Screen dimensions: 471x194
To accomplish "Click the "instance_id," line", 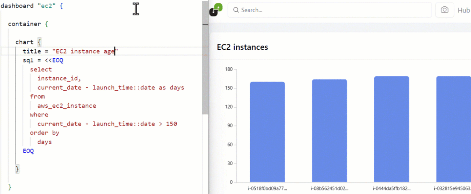I will tap(59, 78).
